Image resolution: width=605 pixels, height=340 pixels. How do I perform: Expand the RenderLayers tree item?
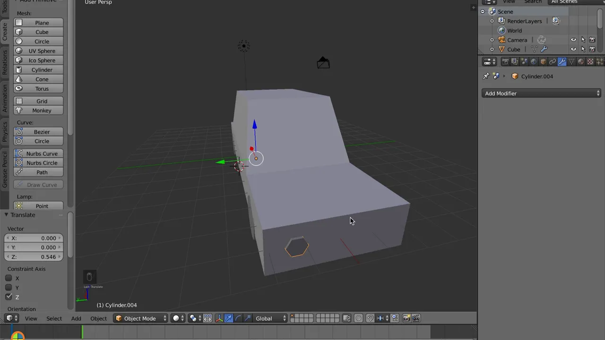[x=492, y=21]
